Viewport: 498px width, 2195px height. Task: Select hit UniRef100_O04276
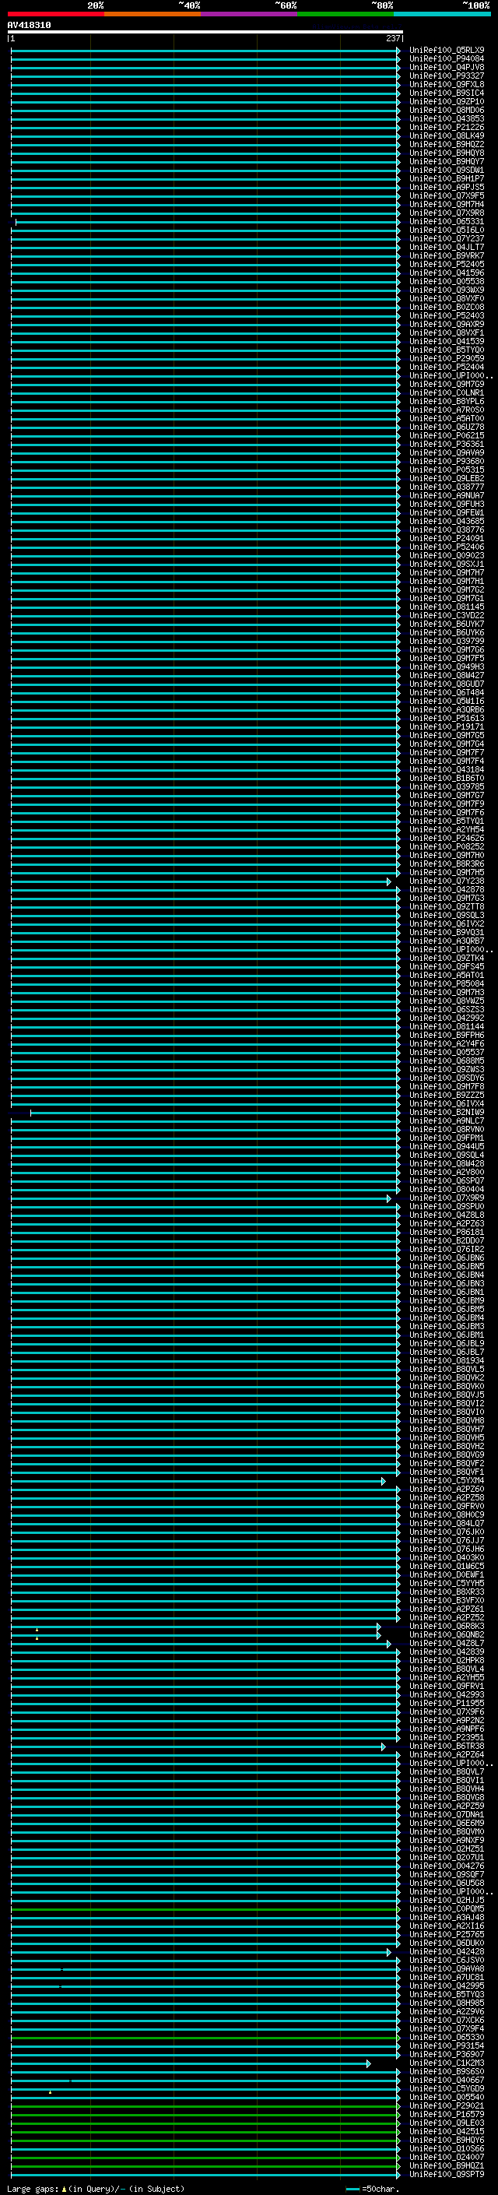coord(446,1866)
